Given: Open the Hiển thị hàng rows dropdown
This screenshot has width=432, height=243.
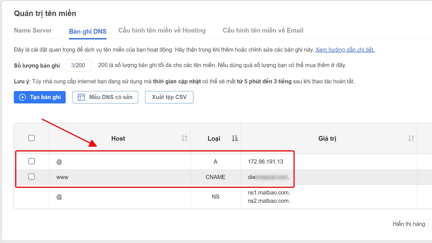Looking at the screenshot, I should coord(430,224).
